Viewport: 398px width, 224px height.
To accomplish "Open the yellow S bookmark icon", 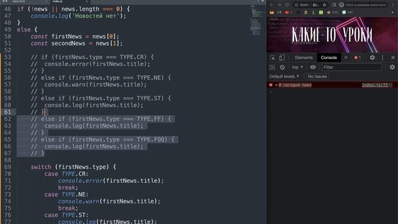I will (305, 12).
